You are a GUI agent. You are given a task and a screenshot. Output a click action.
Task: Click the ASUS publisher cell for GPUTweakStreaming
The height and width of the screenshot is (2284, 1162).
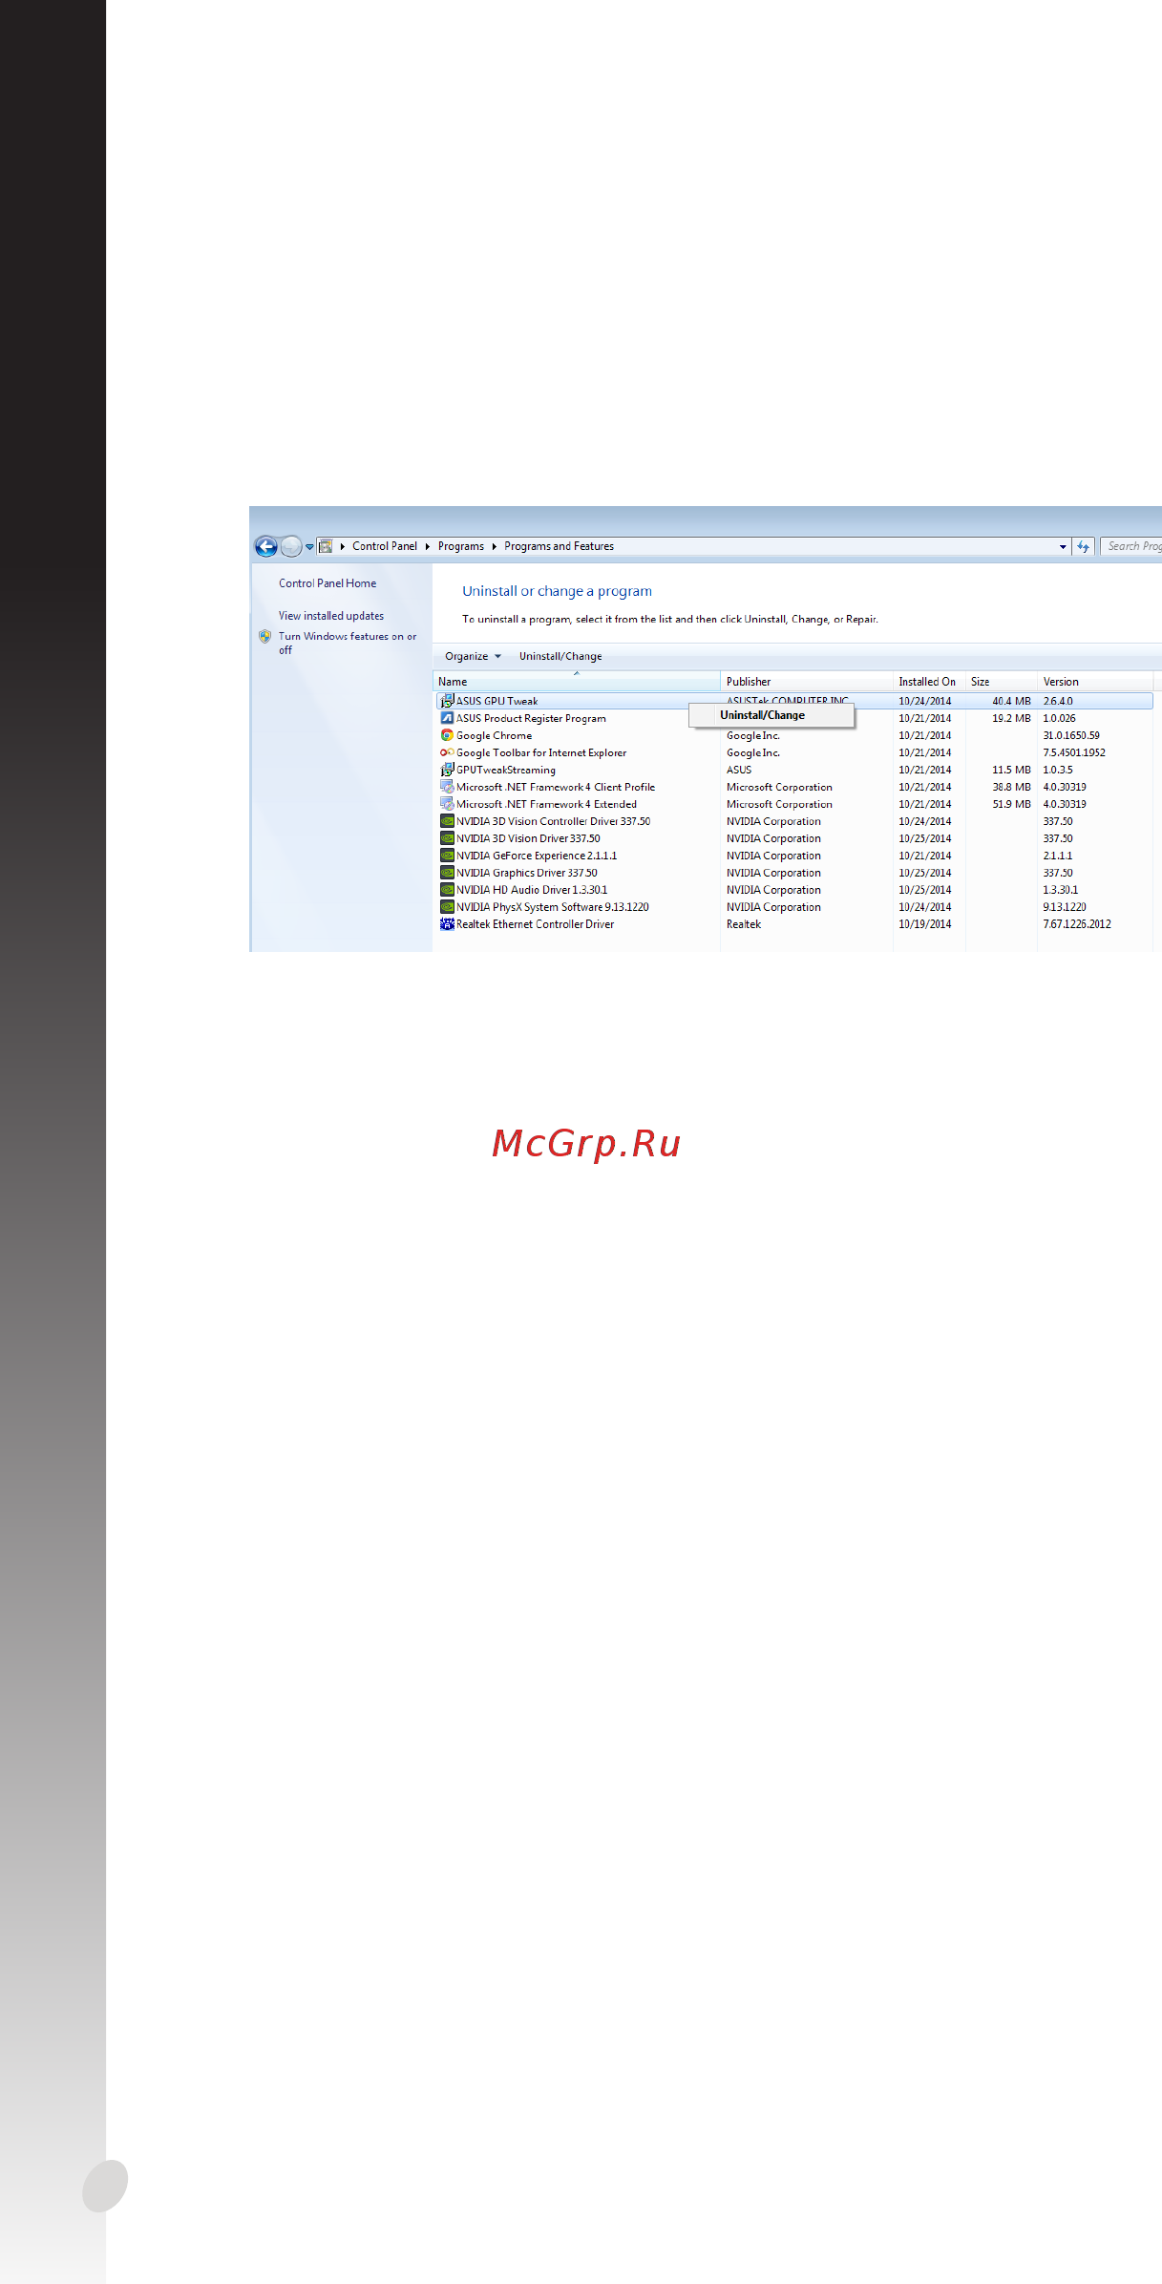coord(739,770)
